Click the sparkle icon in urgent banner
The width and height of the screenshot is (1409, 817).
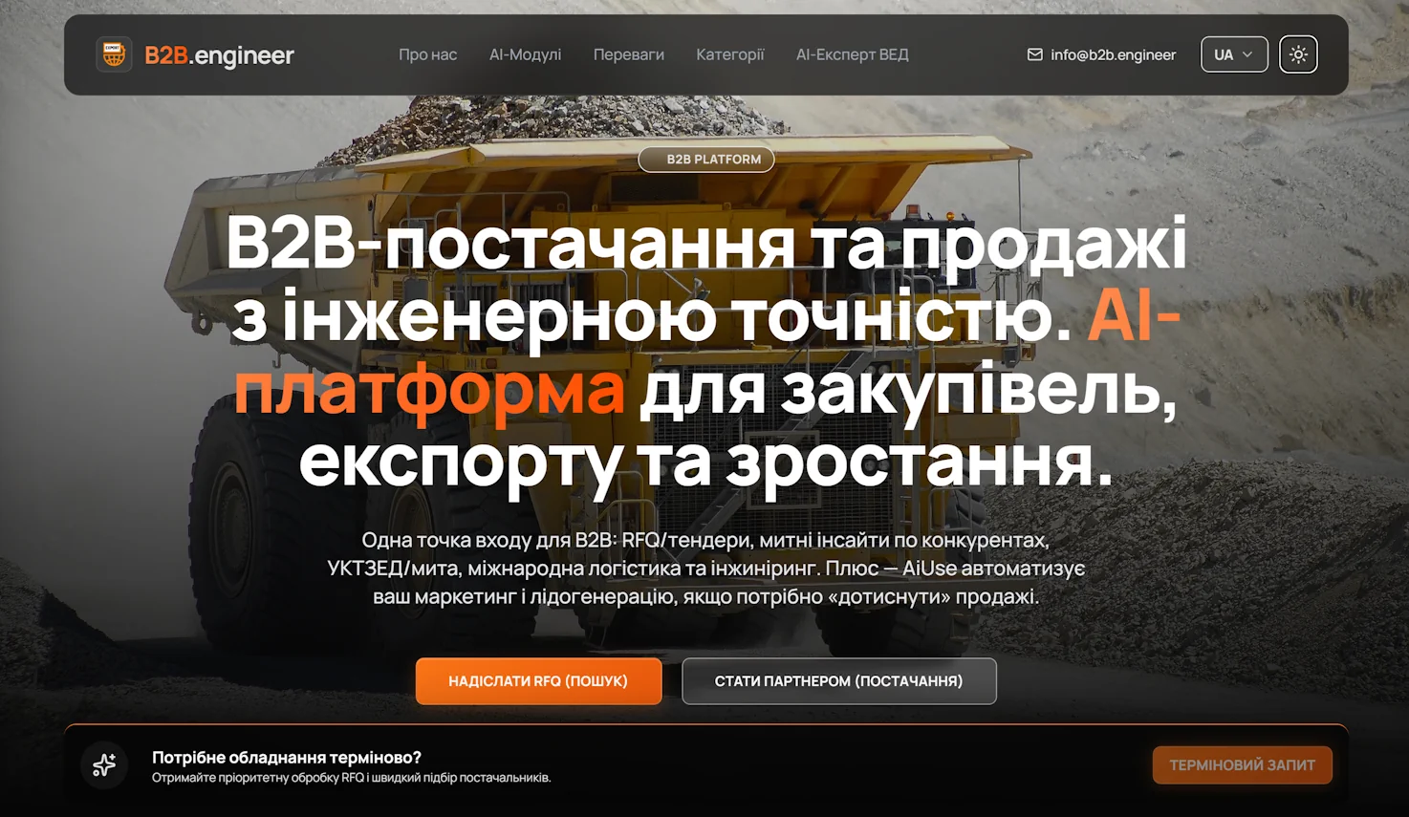click(104, 764)
